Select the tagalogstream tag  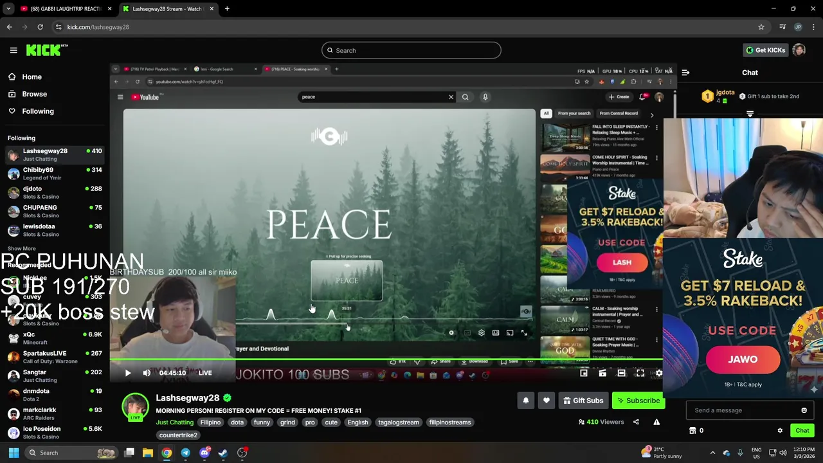398,422
